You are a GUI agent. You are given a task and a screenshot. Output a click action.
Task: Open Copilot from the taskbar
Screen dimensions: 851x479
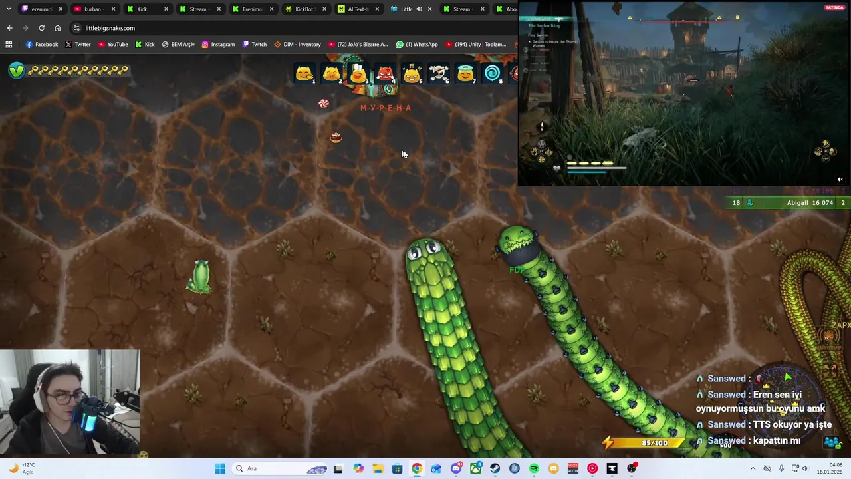[x=358, y=468]
